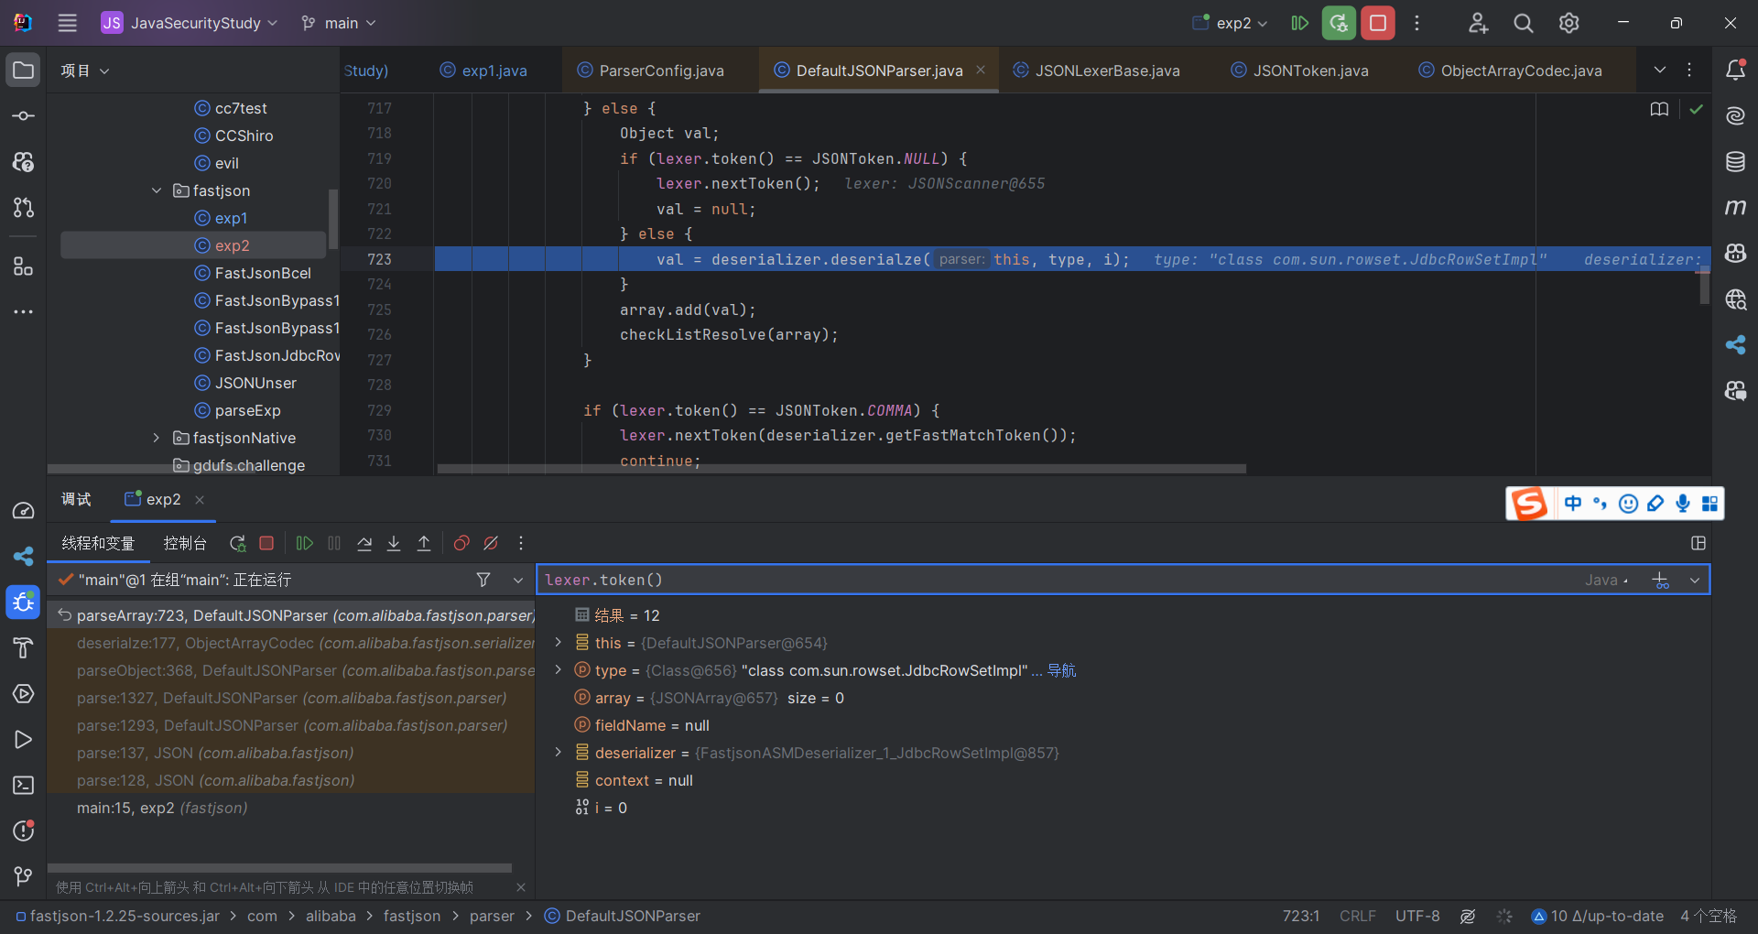Close the DefaultJSONParser.java tab
1758x934 pixels.
pos(981,70)
